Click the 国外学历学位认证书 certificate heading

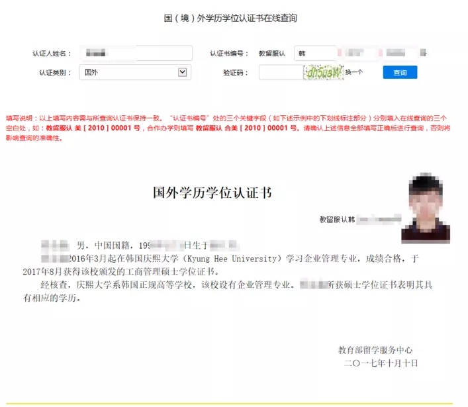pyautogui.click(x=212, y=193)
